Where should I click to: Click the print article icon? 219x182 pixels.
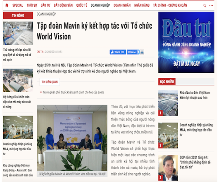coord(142,52)
